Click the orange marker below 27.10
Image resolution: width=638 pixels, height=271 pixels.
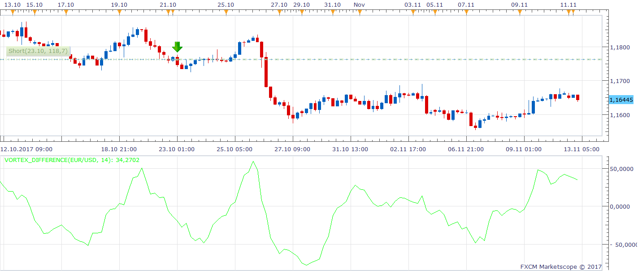tap(279, 12)
